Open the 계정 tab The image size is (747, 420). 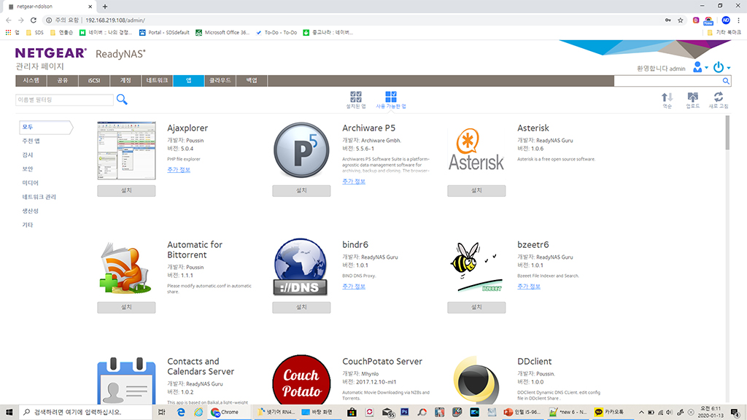pos(125,80)
